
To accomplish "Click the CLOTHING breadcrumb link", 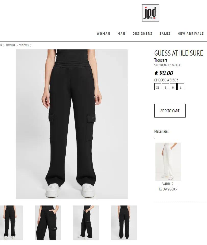I will tap(10, 45).
